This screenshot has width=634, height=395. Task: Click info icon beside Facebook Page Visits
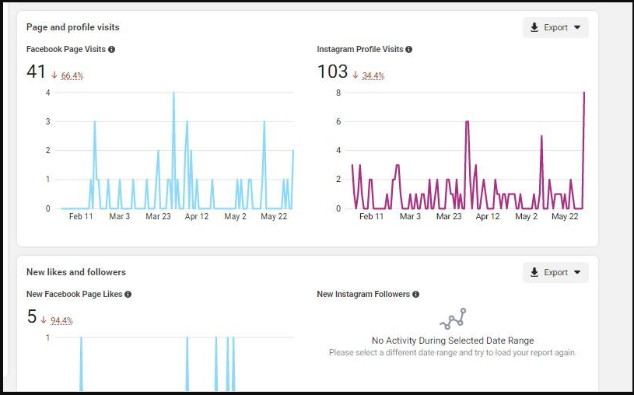[x=111, y=49]
